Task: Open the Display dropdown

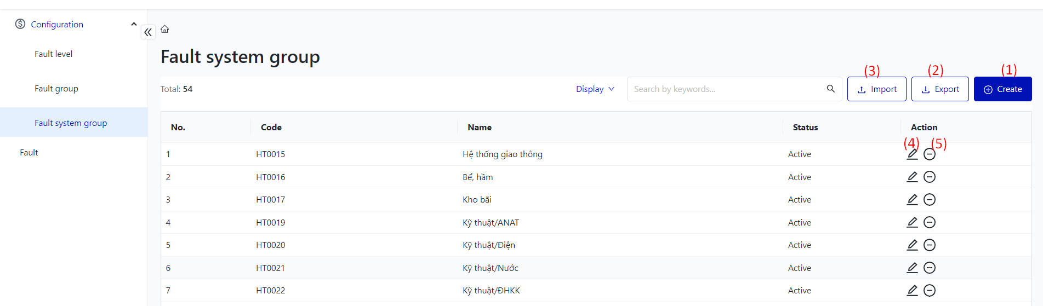Action: 595,89
